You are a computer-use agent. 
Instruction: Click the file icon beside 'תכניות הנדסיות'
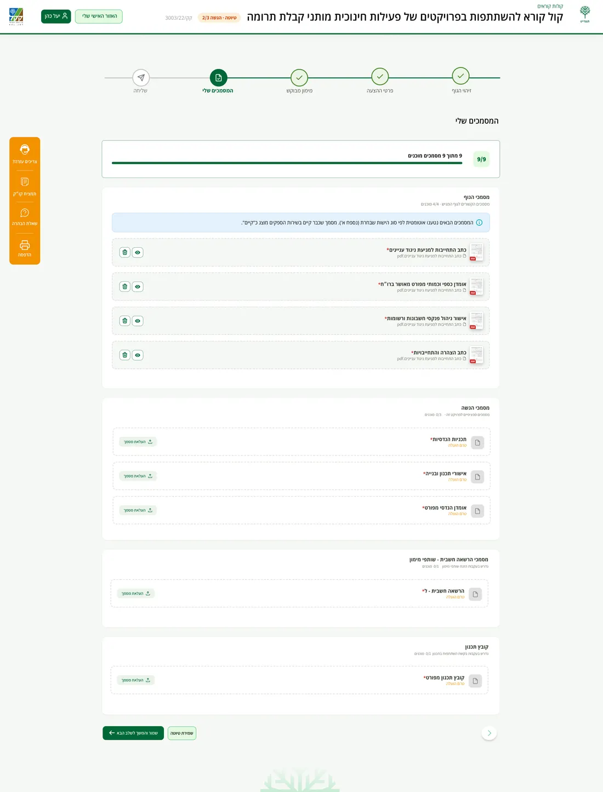point(477,443)
